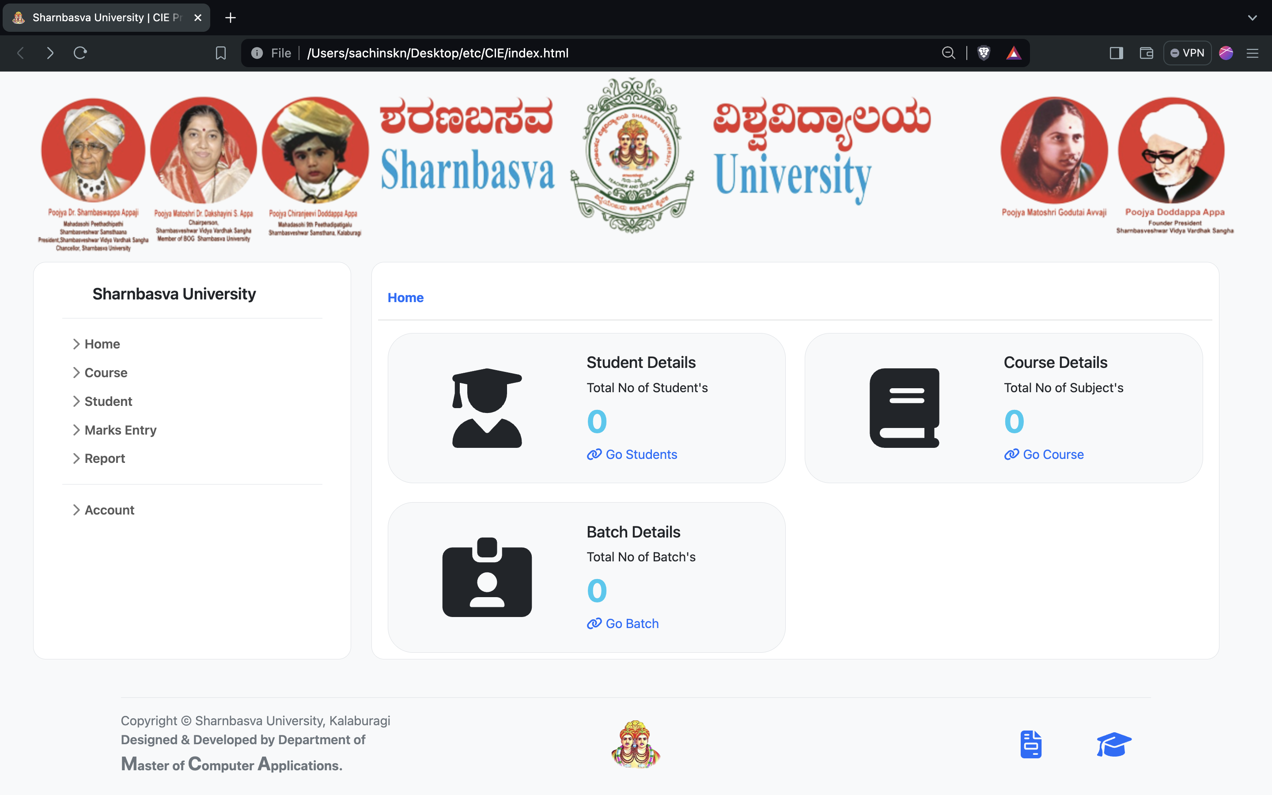
Task: Click the book Course Details icon
Action: [x=904, y=408]
